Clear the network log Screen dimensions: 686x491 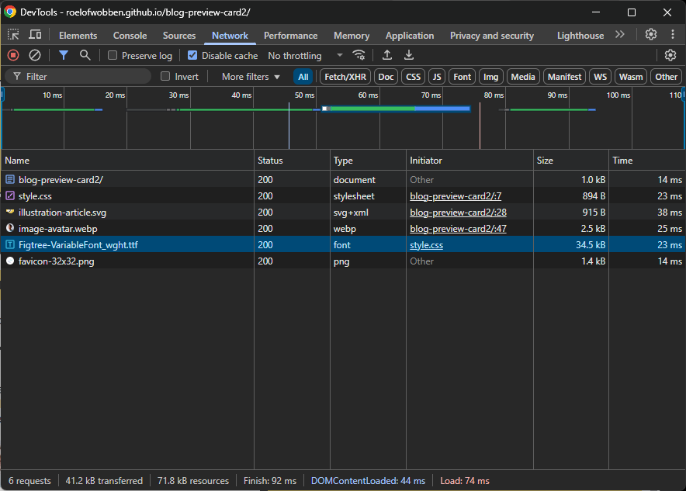click(35, 55)
